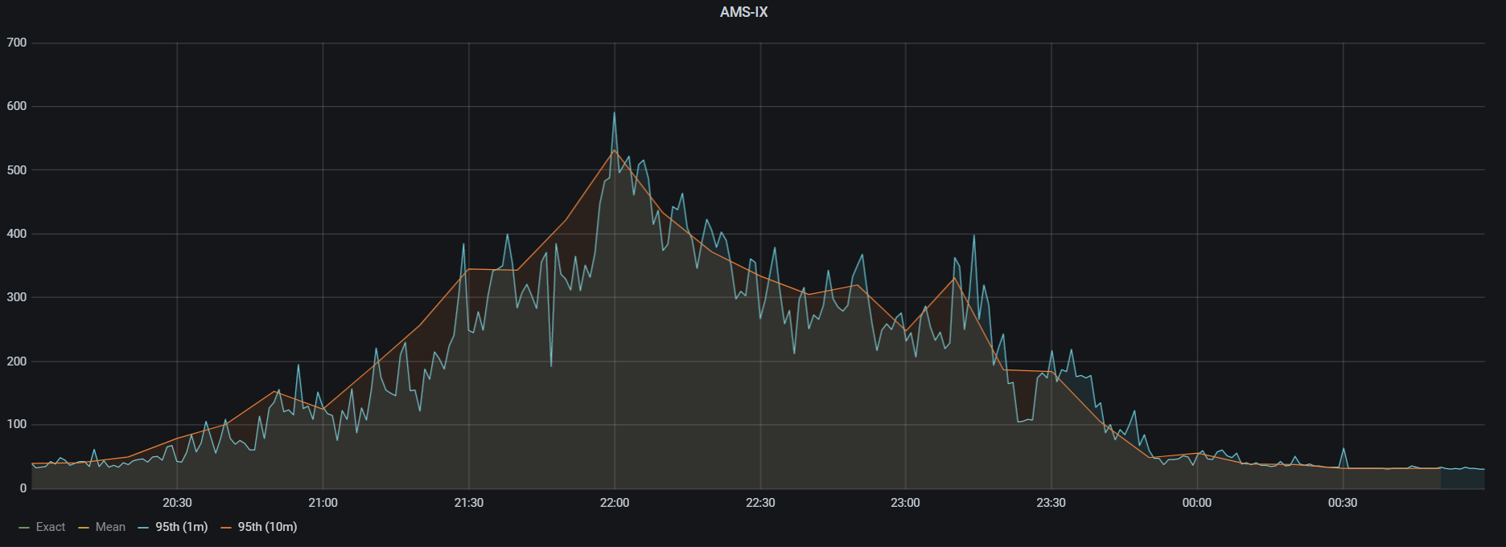This screenshot has width=1506, height=547.
Task: Click the 500 y-axis value label
Action: click(17, 170)
